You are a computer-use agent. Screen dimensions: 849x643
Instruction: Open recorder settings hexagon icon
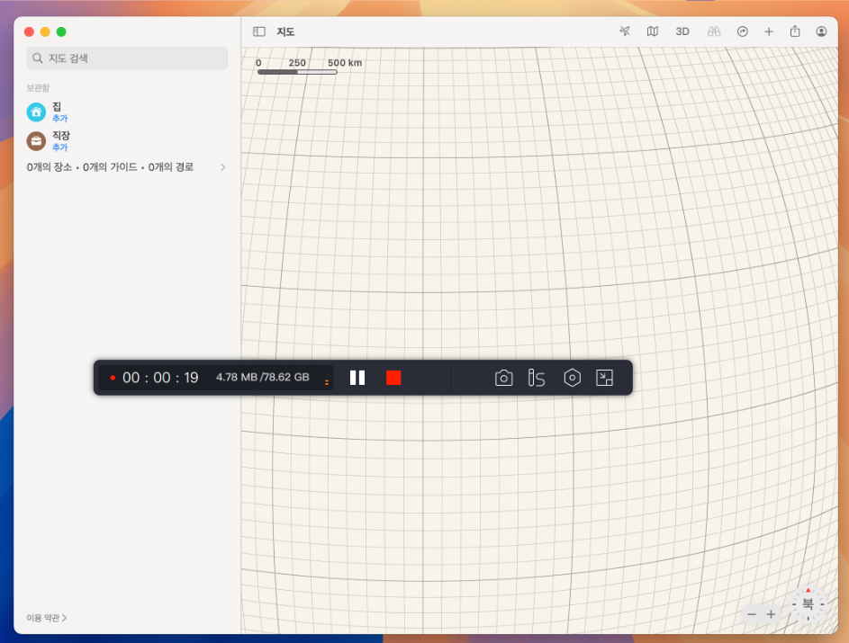pyautogui.click(x=572, y=378)
